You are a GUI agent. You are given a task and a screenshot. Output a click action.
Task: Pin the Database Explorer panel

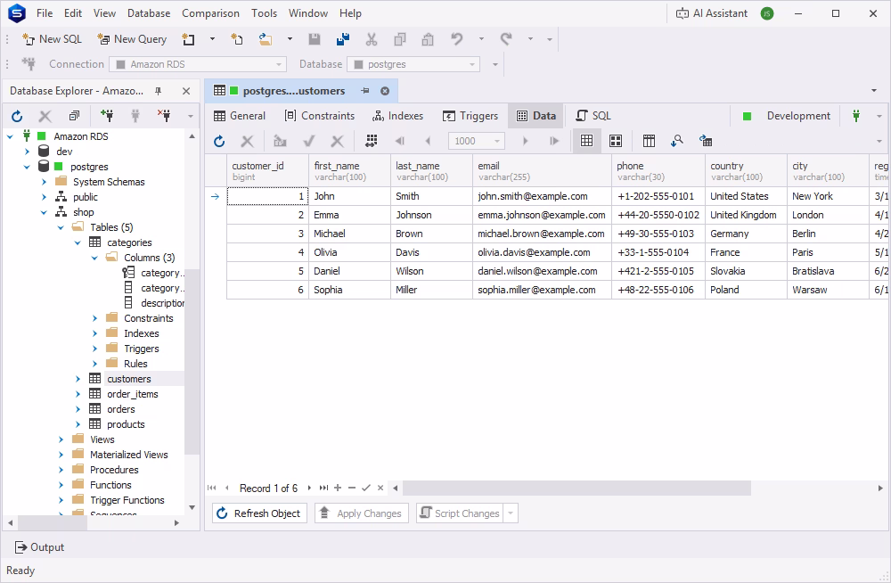(x=158, y=91)
